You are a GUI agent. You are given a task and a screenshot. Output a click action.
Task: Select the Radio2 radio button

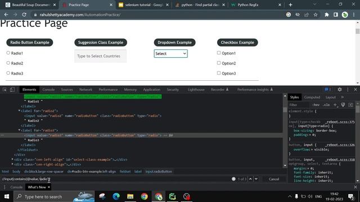(x=8, y=63)
